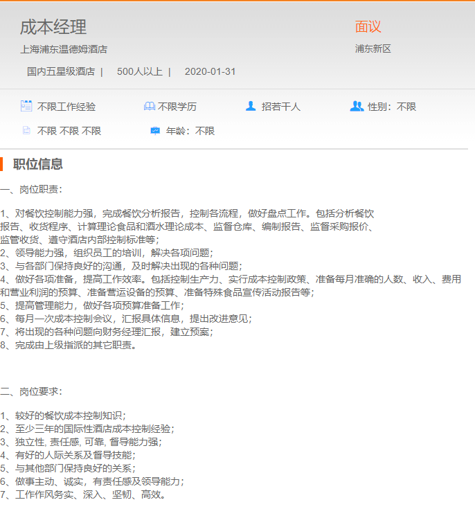The image size is (475, 518).
Task: Click the 年龄：不限 age text
Action: coord(190,131)
